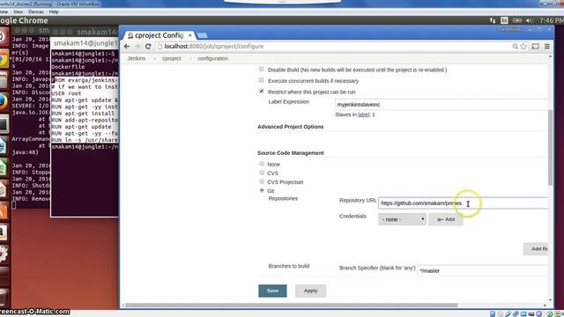Open Chrome zoom magnifier icon in address bar
This screenshot has height=317, width=564.
(x=515, y=47)
